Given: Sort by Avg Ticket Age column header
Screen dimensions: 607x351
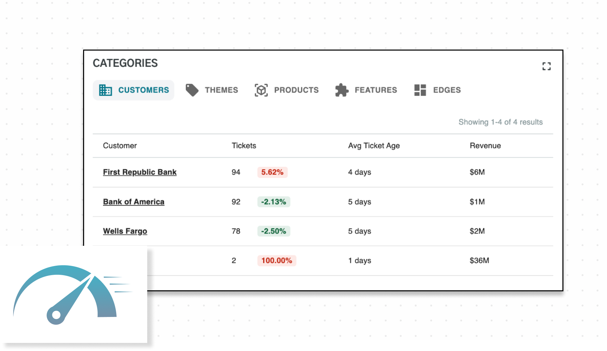Looking at the screenshot, I should click(374, 146).
